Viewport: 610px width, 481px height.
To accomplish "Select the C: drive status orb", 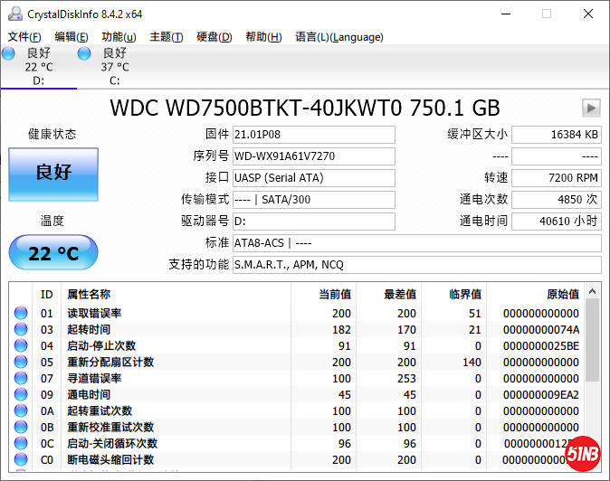I will coord(84,54).
